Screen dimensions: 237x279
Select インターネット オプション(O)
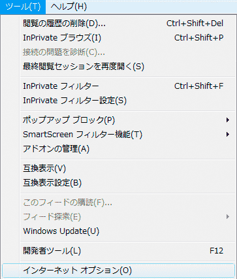[119, 271]
